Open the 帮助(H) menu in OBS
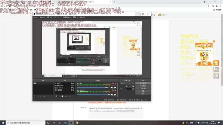This screenshot has width=223, height=125. click(x=82, y=17)
